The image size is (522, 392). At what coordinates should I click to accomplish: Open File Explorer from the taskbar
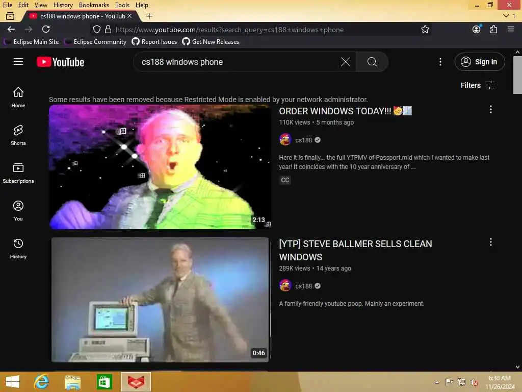(72, 382)
